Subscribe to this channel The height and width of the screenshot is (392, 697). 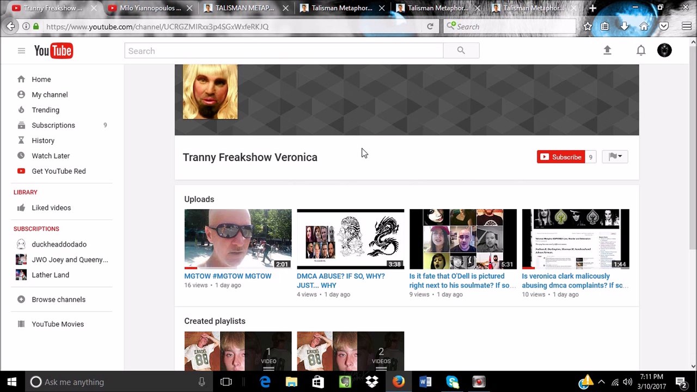pyautogui.click(x=561, y=157)
